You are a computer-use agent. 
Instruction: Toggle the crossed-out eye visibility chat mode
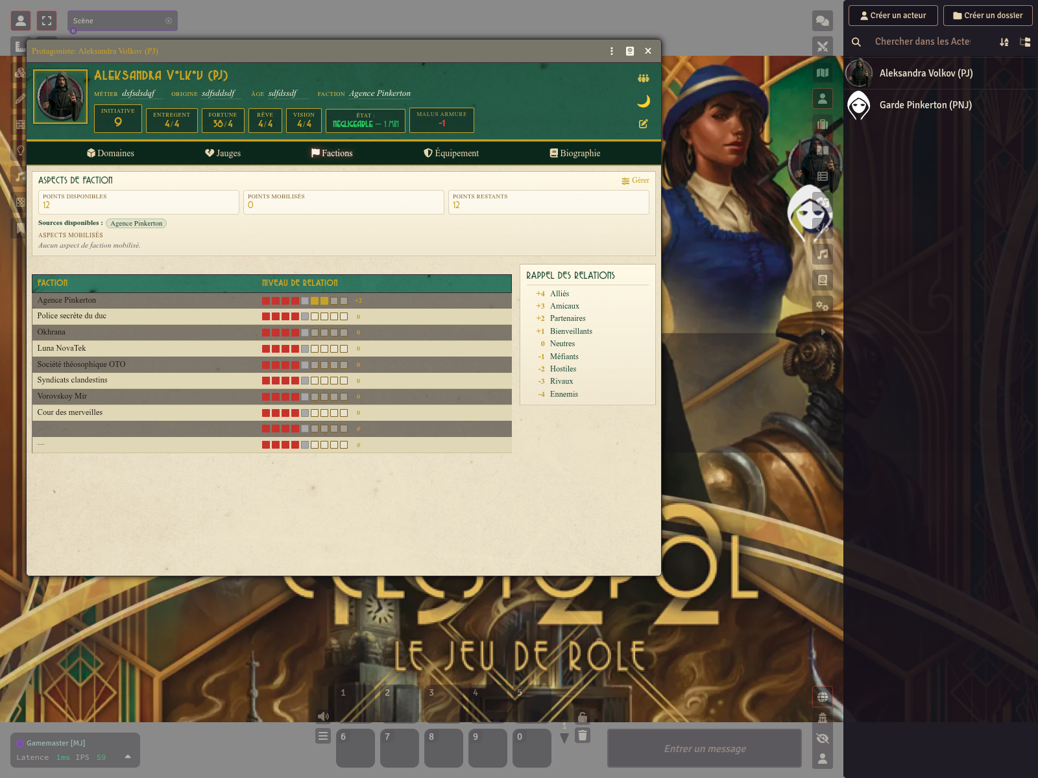point(823,738)
